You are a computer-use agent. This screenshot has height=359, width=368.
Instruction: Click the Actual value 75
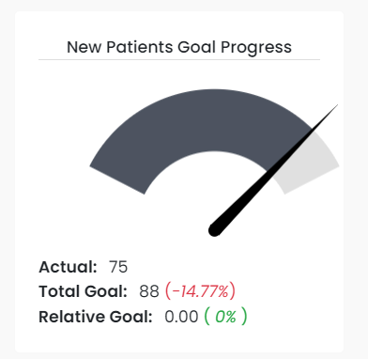(118, 267)
